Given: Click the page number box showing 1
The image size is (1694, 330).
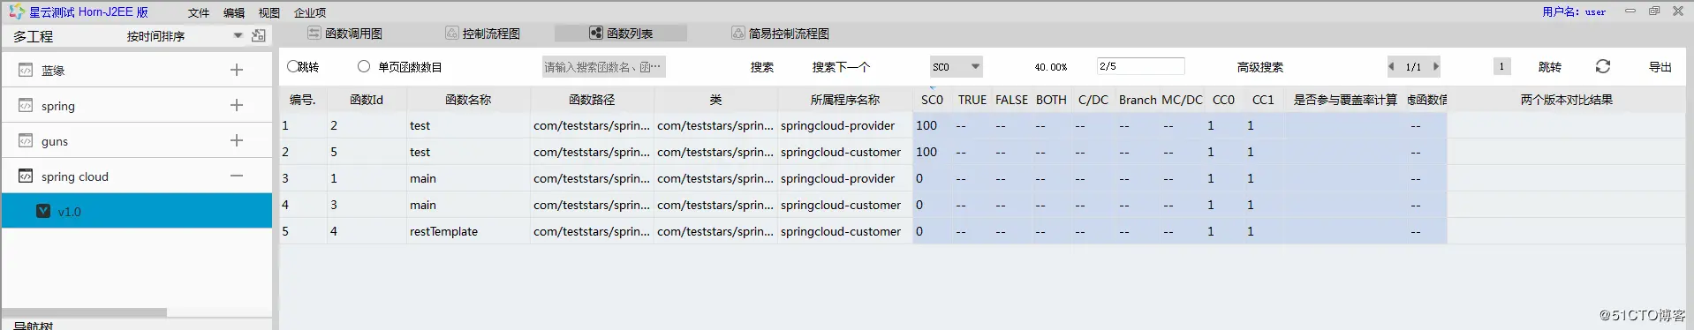Looking at the screenshot, I should coord(1501,66).
